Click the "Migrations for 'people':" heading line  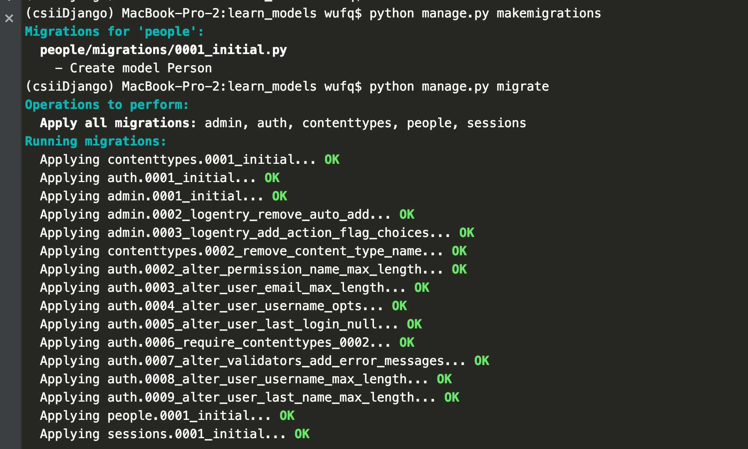[x=114, y=32]
